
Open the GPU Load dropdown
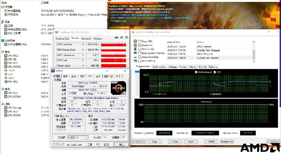(83, 61)
